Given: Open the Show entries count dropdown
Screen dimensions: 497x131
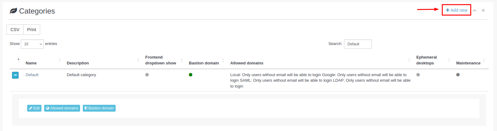Looking at the screenshot, I should (32, 44).
